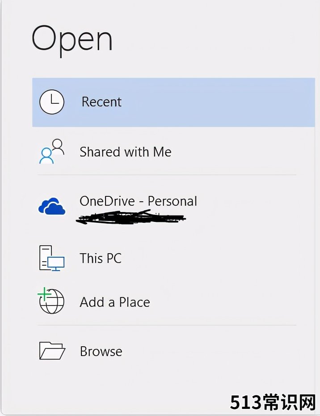Choose This PC label
The image size is (320, 416).
click(101, 258)
